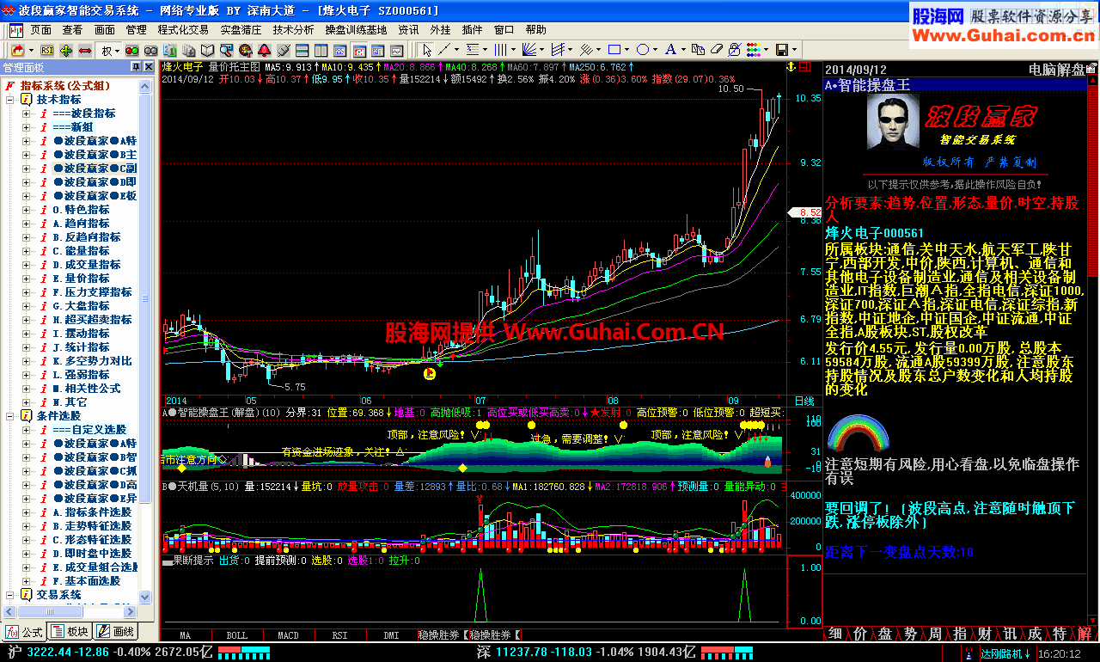The height and width of the screenshot is (662, 1100).
Task: Expand the A.趋向指标 tree item
Action: coord(27,224)
